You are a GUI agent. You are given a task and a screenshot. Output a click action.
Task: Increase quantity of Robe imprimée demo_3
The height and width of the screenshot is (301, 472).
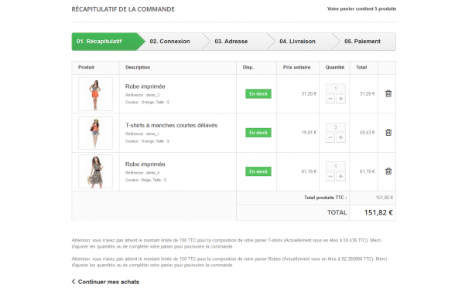tap(340, 99)
